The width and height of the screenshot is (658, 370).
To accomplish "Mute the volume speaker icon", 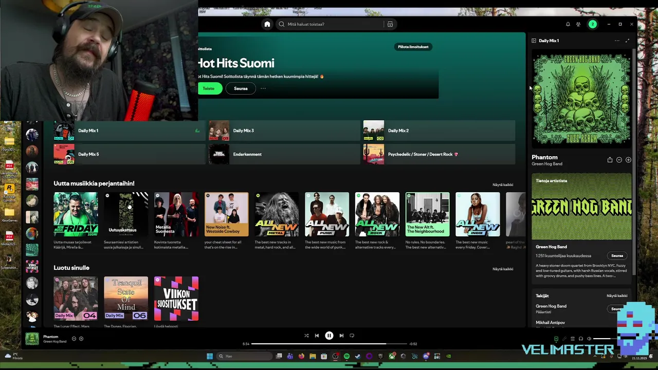I will tap(589, 339).
